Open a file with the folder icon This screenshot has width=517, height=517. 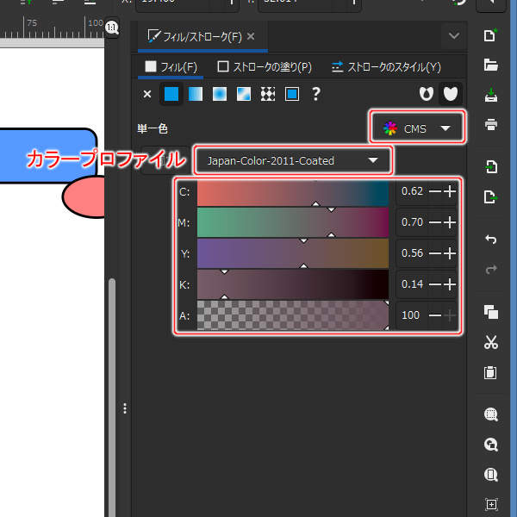tap(490, 65)
